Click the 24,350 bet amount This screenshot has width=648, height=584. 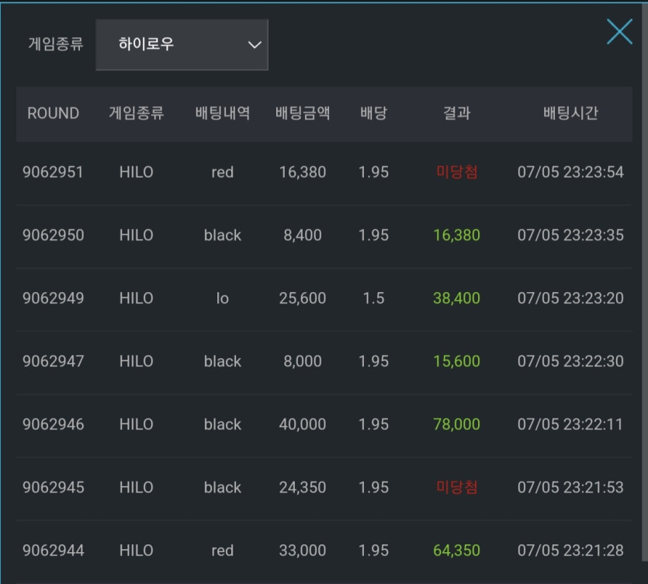pos(303,487)
